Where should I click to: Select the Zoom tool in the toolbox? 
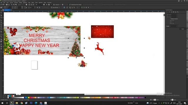click(x=1, y=17)
